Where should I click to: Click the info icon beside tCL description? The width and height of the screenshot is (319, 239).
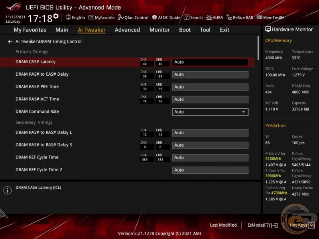pyautogui.click(x=8, y=190)
